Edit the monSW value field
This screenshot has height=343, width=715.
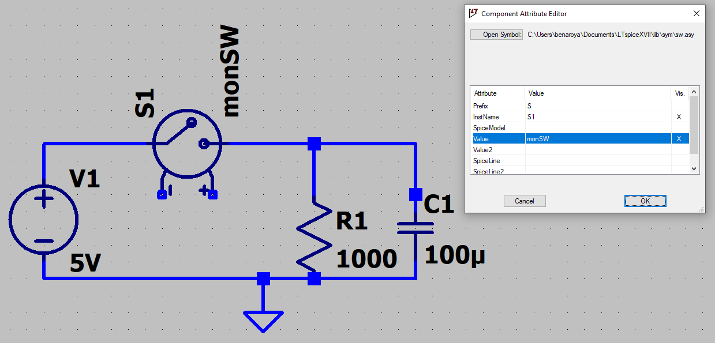pyautogui.click(x=597, y=139)
